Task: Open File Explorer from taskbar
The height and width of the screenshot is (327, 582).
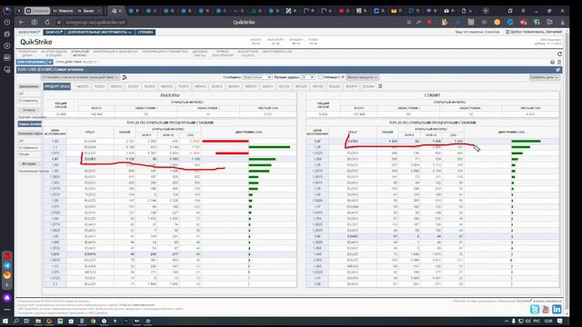Action: 38,321
